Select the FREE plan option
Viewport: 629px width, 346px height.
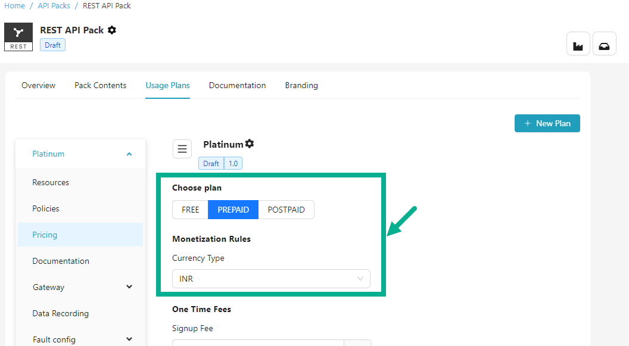coord(190,210)
